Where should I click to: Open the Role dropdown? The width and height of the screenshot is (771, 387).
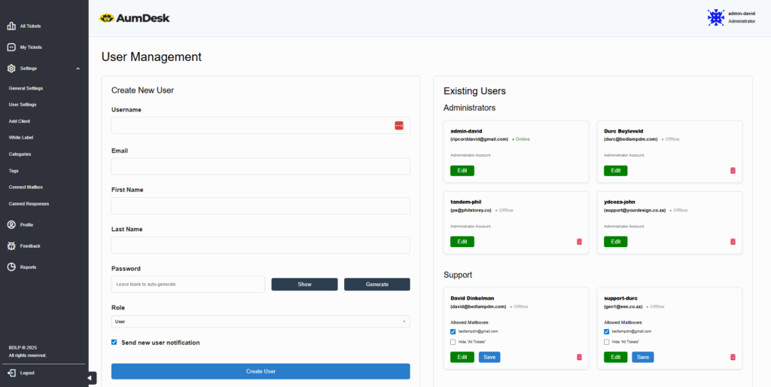[261, 321]
